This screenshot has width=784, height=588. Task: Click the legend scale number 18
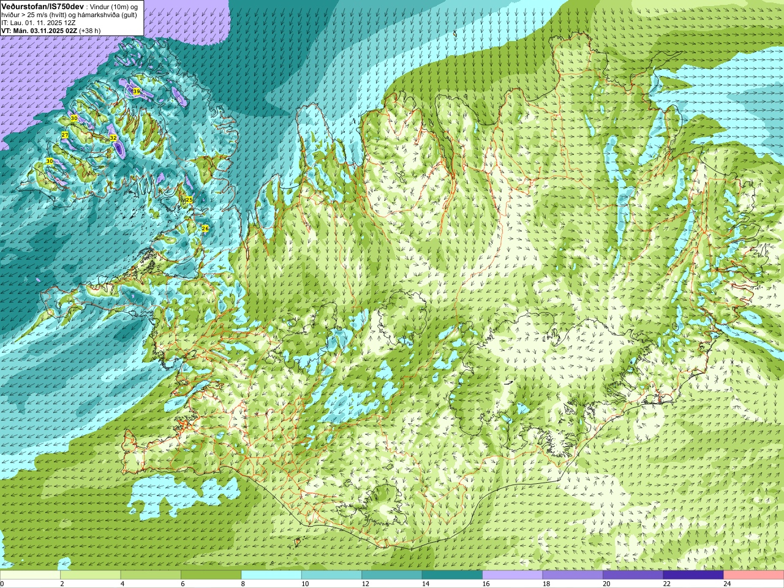546,584
